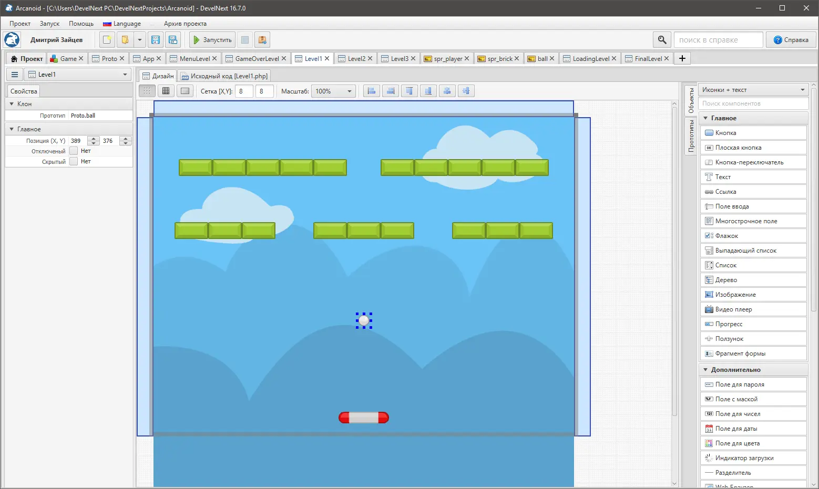Click the dotted grid display icon
The height and width of the screenshot is (489, 819).
pyautogui.click(x=147, y=91)
